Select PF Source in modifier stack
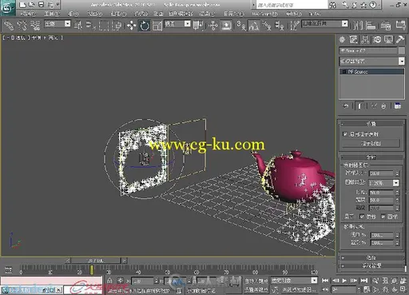This screenshot has height=295, width=409. 371,72
